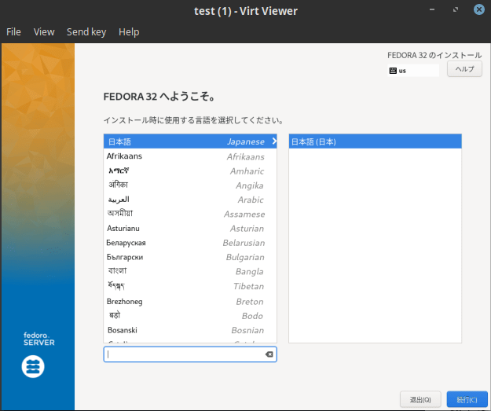Select the Tibetan language row
491x411 pixels.
click(x=190, y=286)
